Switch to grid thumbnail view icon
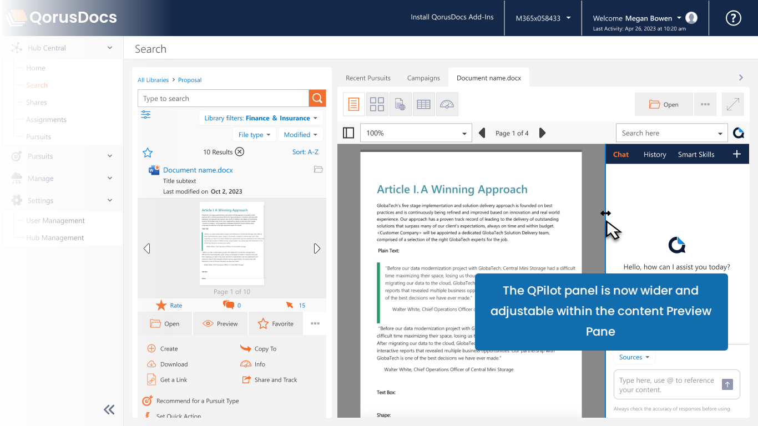 (x=377, y=104)
